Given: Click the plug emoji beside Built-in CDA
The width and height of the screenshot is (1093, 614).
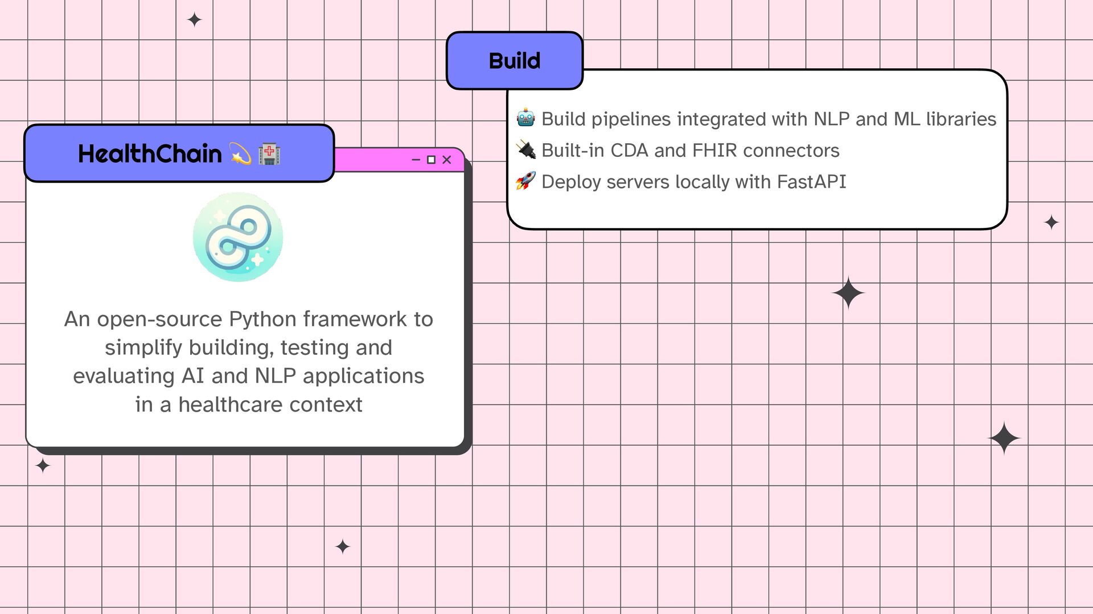Looking at the screenshot, I should pos(525,150).
